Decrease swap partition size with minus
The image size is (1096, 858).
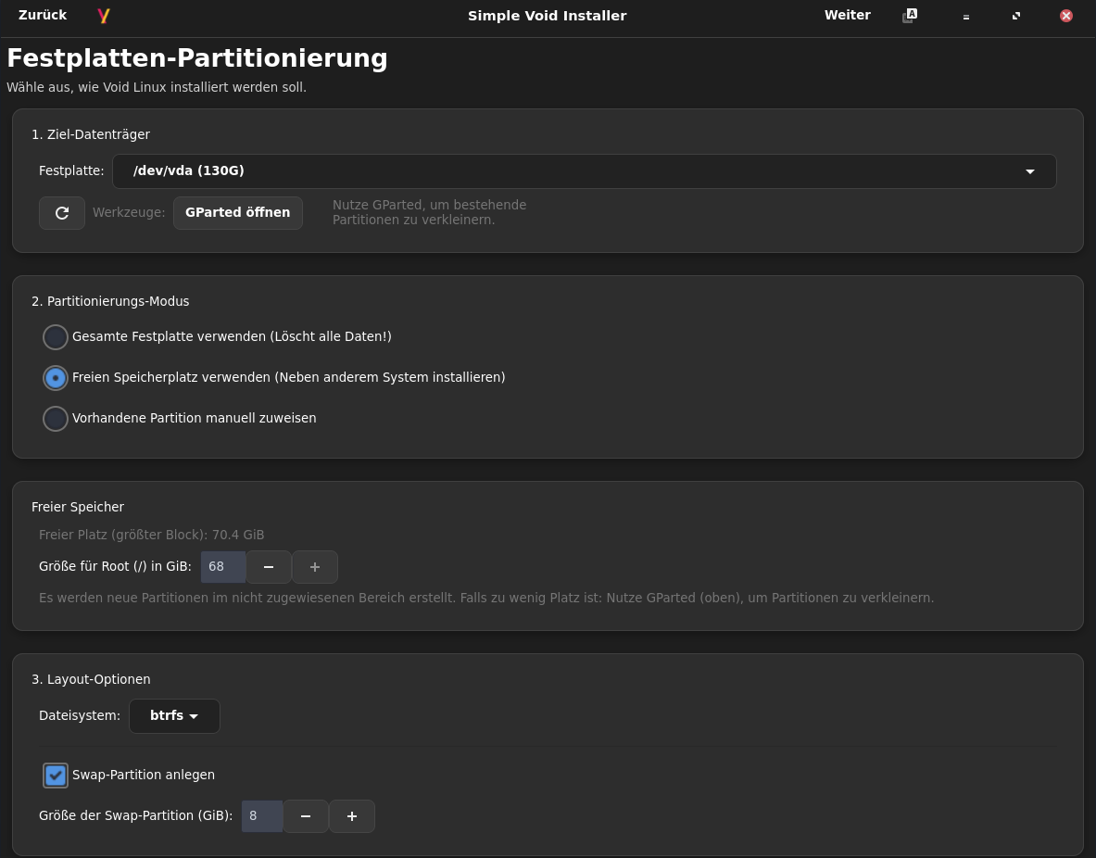306,816
